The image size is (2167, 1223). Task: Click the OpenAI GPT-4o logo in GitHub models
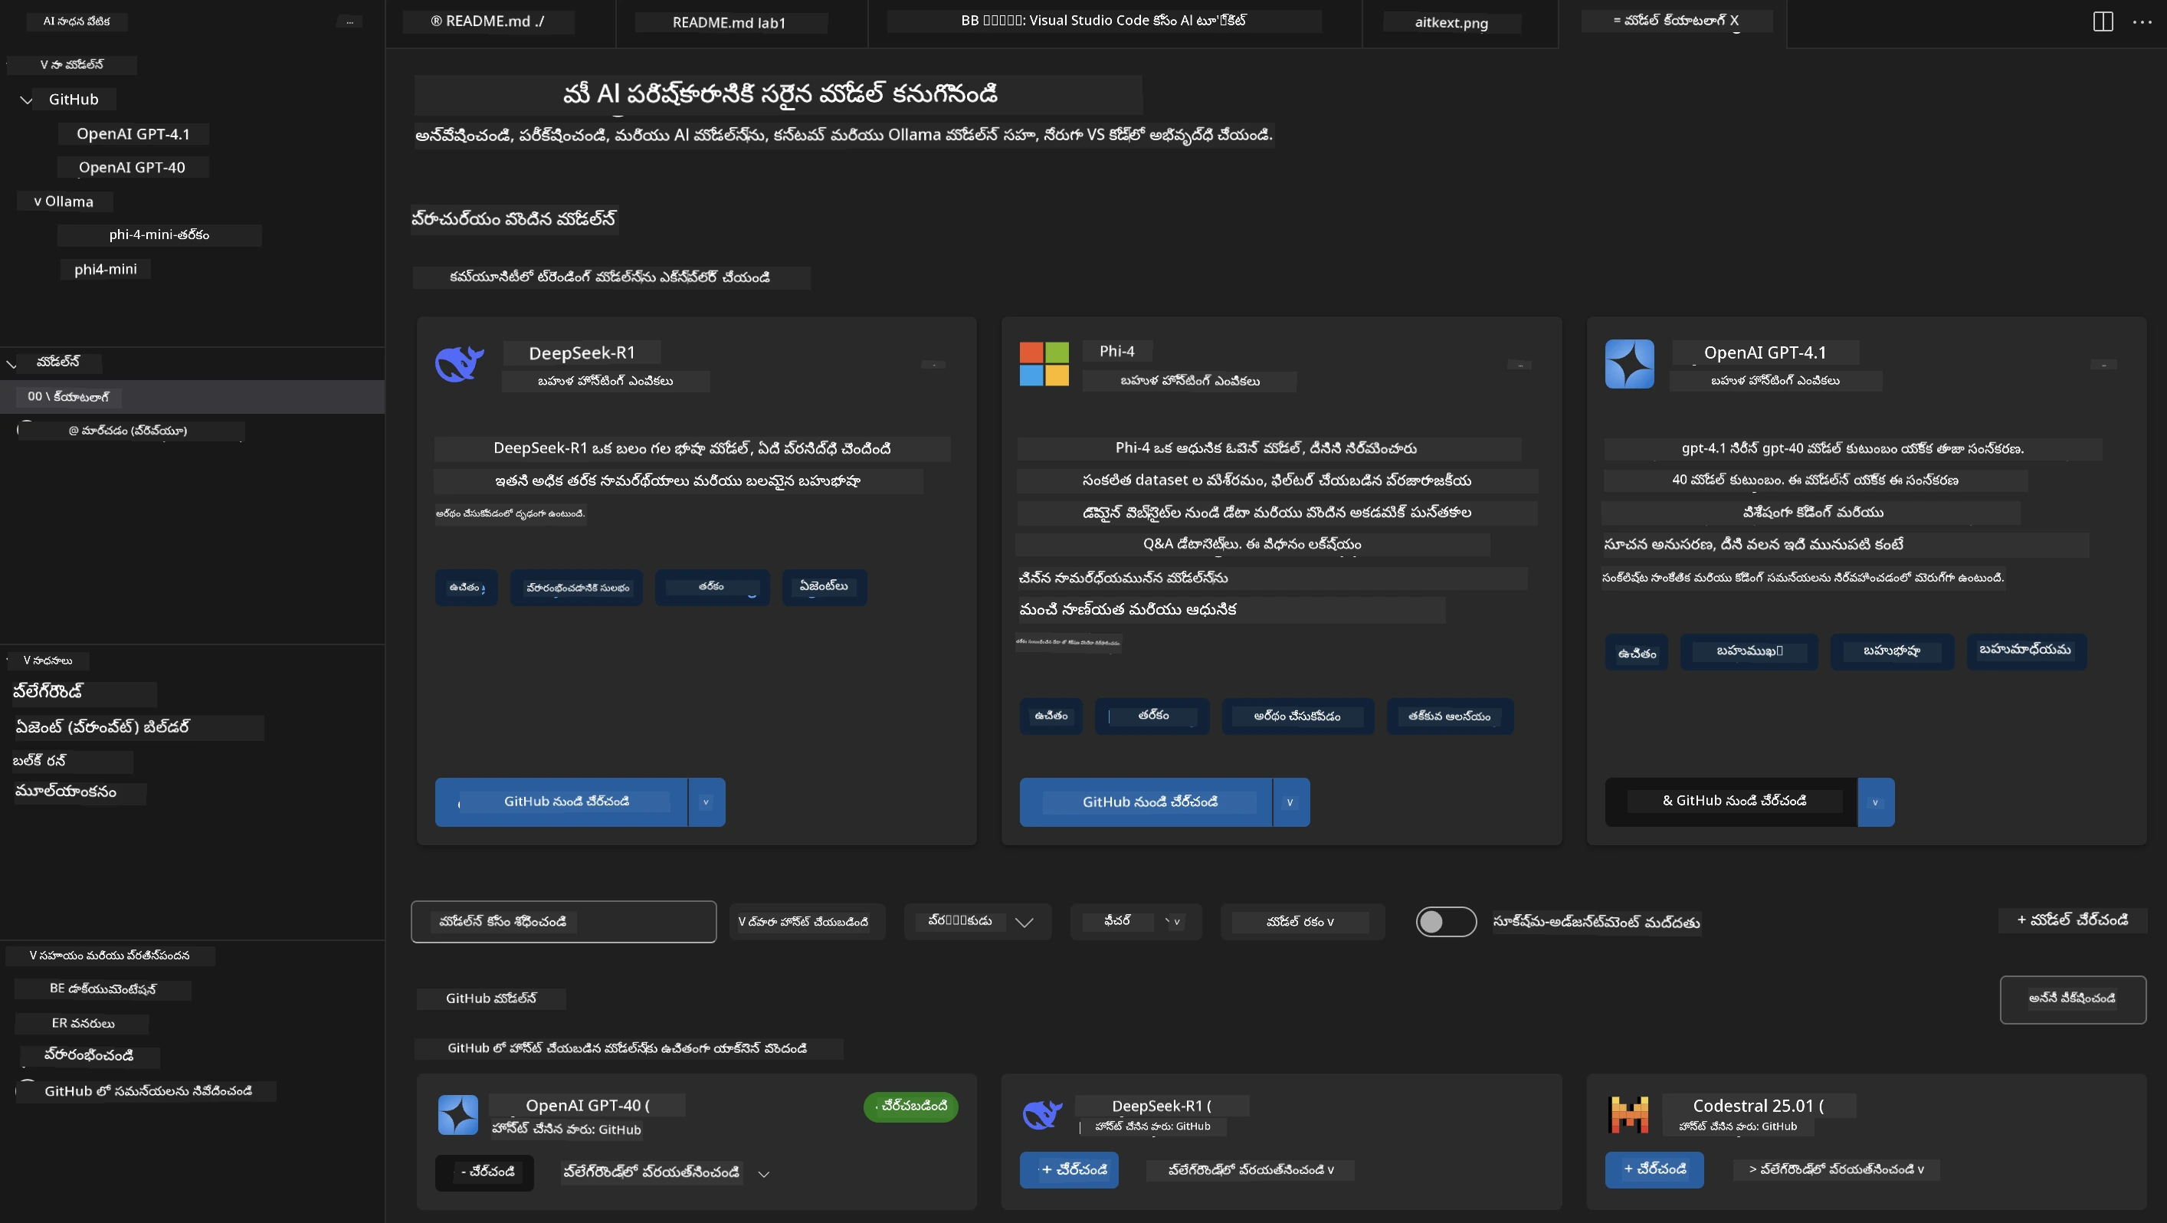pos(457,1113)
